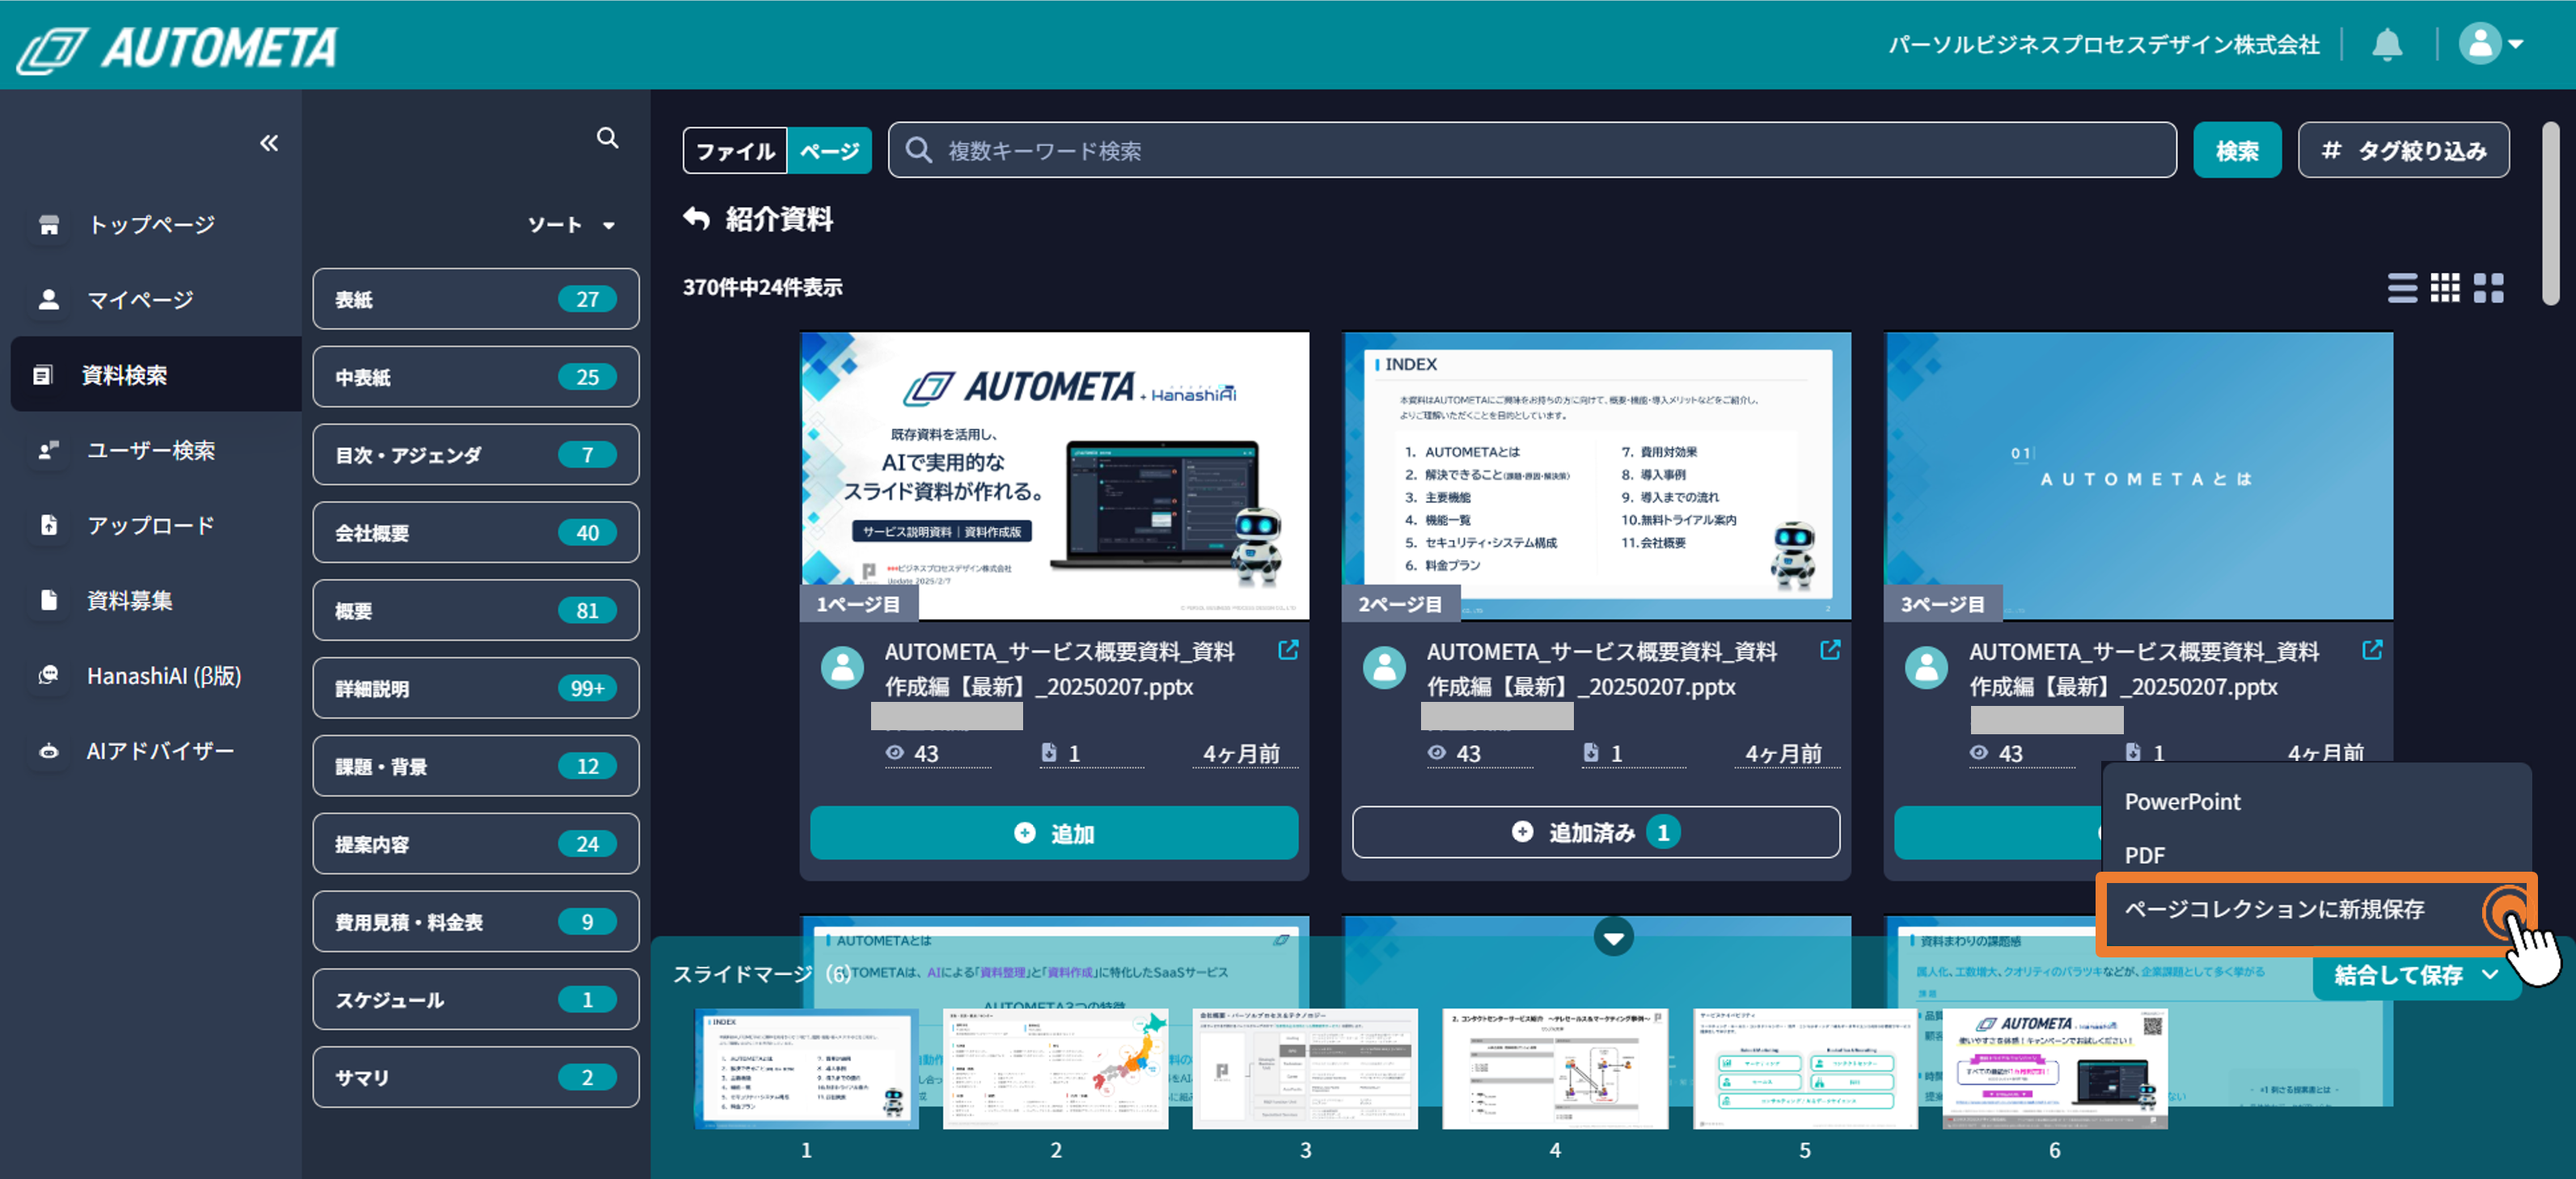Open # タグ絞り込み filter
Screen dimensions: 2576x1179
pos(2404,151)
